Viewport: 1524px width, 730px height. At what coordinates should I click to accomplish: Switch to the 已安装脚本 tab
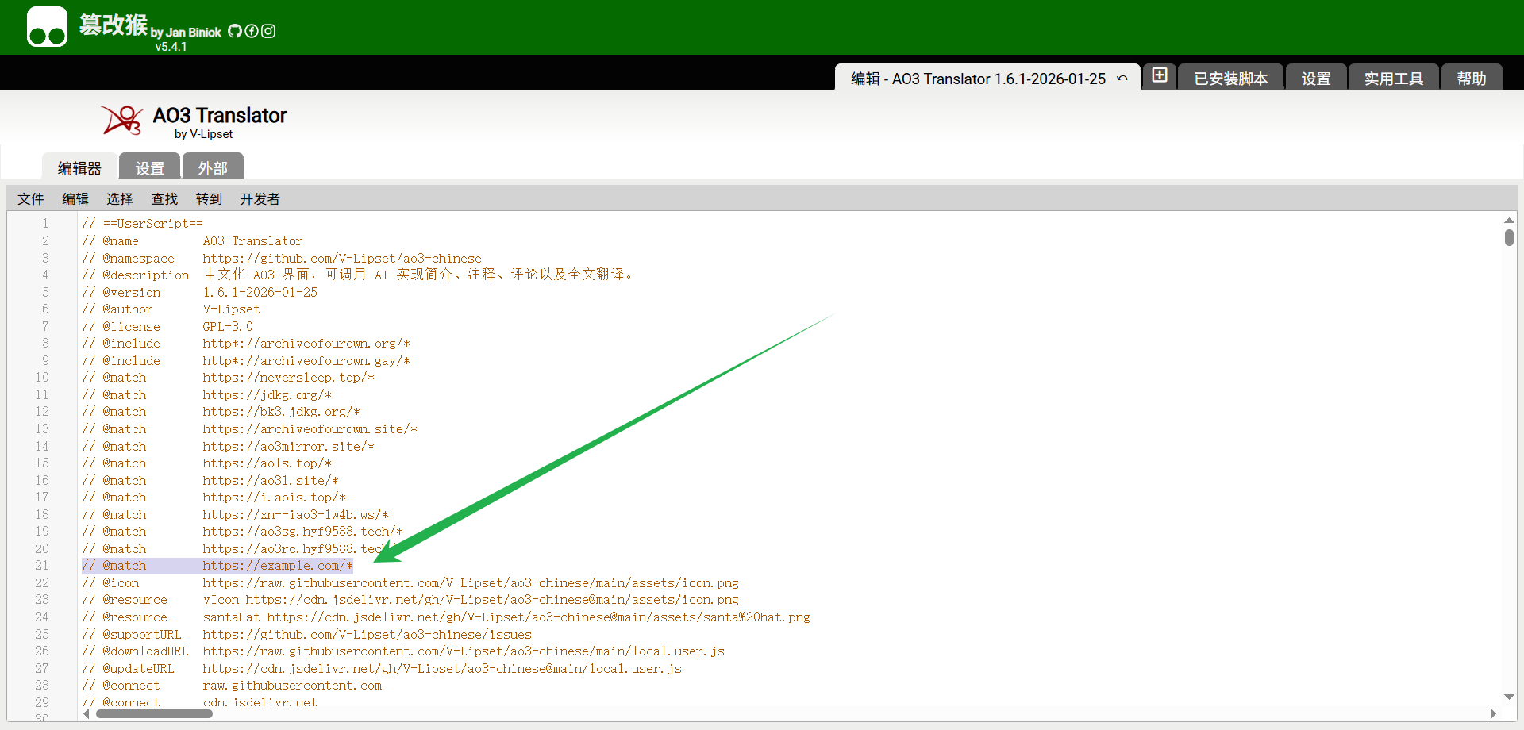(1230, 79)
